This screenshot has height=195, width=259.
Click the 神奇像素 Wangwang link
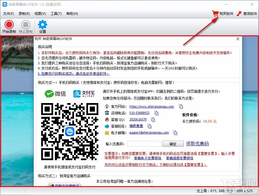[136, 126]
